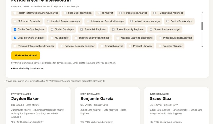
Task: Check Incident Response Analyst
Action: click(x=48, y=21)
